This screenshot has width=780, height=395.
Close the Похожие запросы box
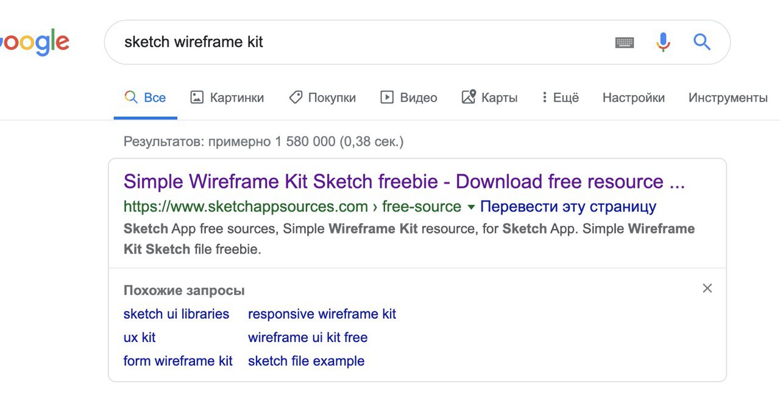[707, 288]
